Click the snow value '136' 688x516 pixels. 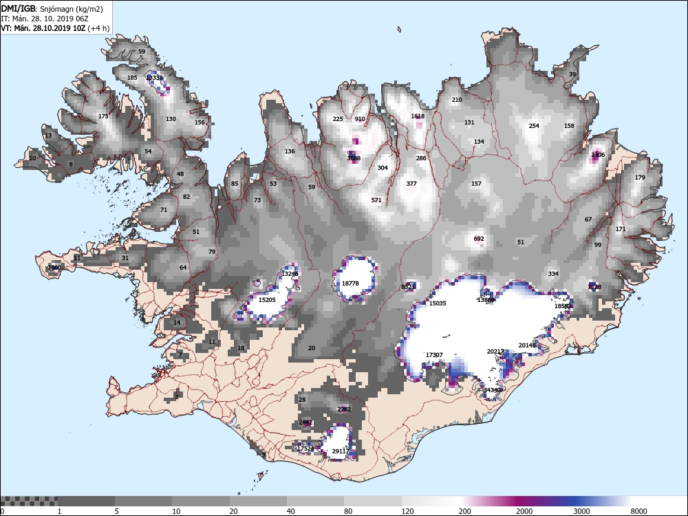pyautogui.click(x=290, y=151)
